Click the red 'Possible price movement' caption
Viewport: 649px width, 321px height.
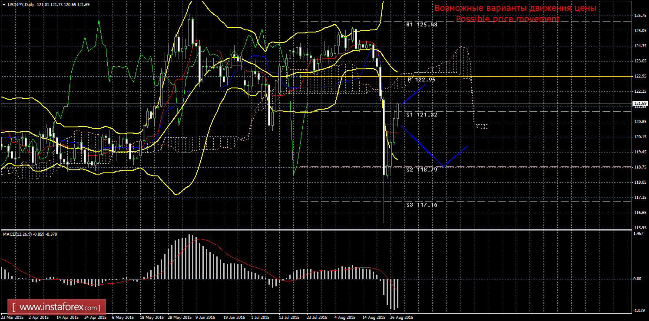(507, 19)
